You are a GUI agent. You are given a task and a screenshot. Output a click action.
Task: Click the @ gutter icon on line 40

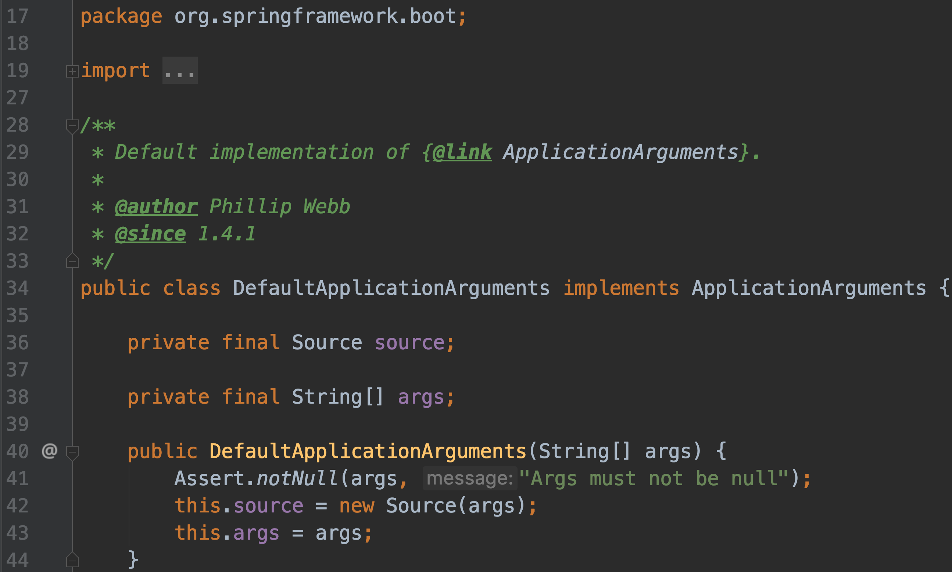[x=49, y=451]
